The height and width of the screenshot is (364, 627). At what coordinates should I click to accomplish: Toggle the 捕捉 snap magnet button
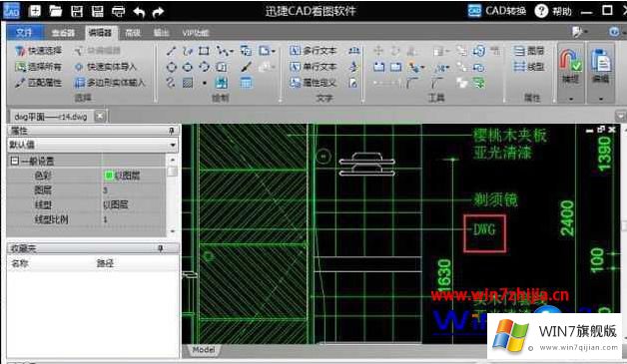(571, 66)
